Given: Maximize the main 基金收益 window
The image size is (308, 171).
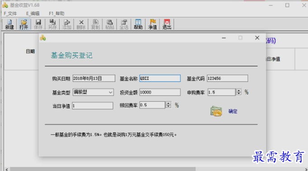Looking at the screenshot, I should point(287,5).
